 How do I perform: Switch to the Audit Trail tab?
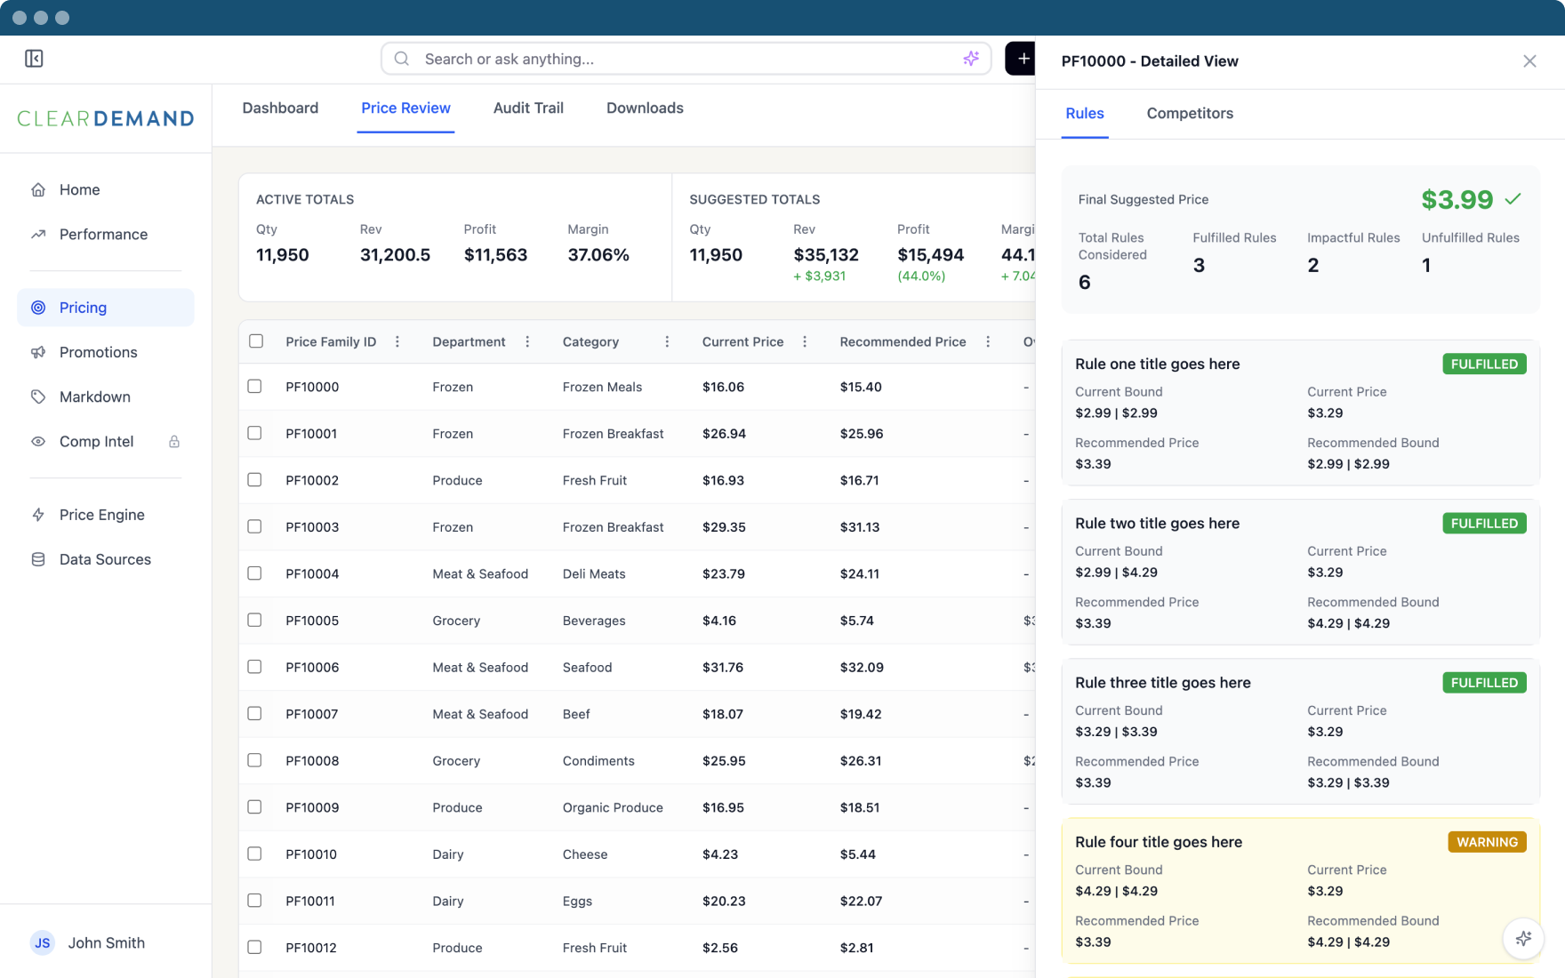(x=528, y=108)
